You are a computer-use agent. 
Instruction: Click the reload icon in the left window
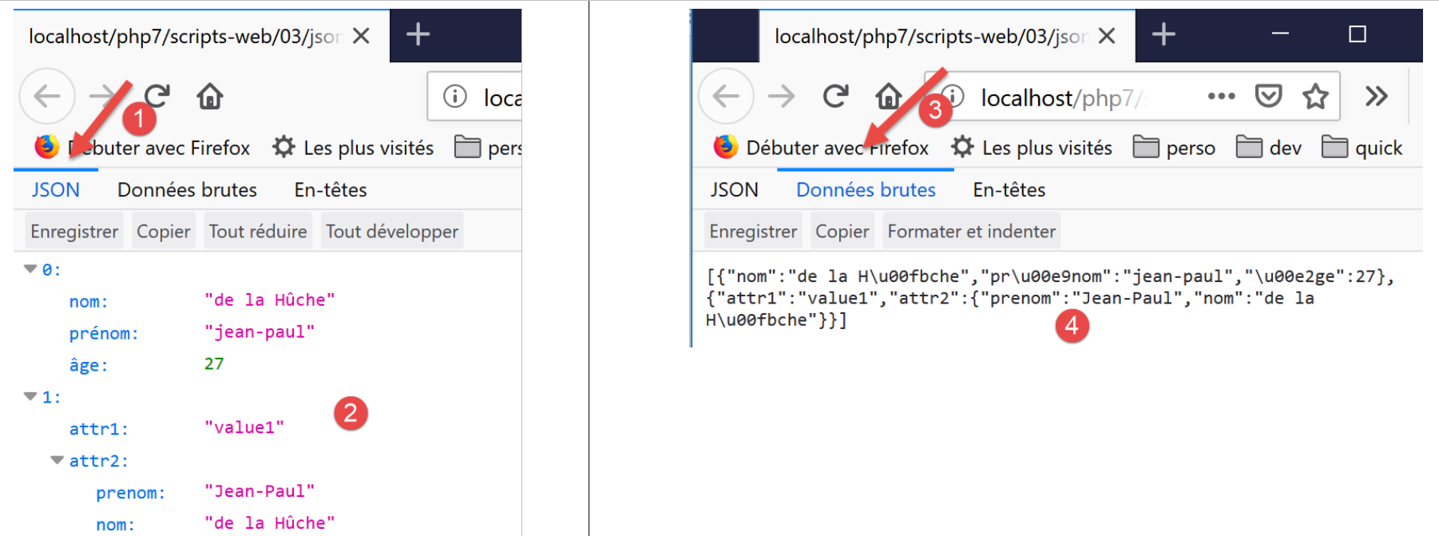click(158, 97)
